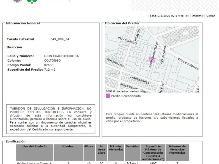Image resolution: width=219 pixels, height=164 pixels.
Task: Click the green CDMX logo at top
Action: (32, 1)
